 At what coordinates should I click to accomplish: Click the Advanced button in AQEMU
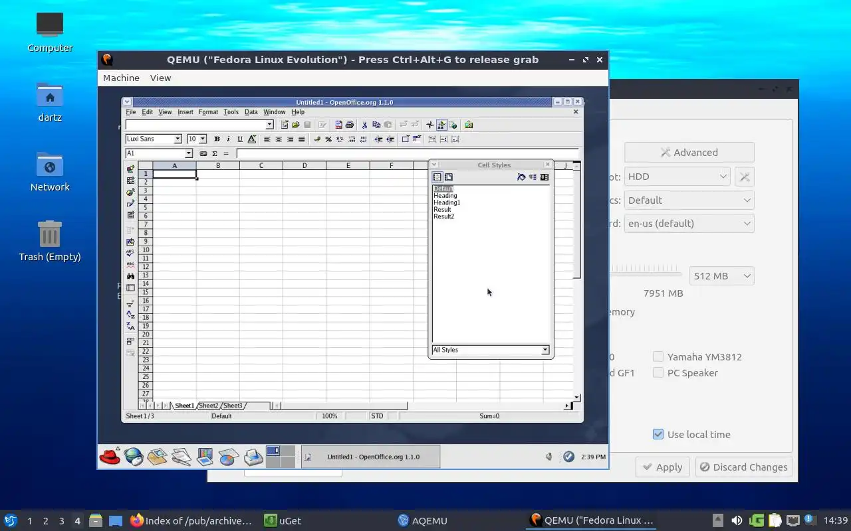[x=689, y=152]
